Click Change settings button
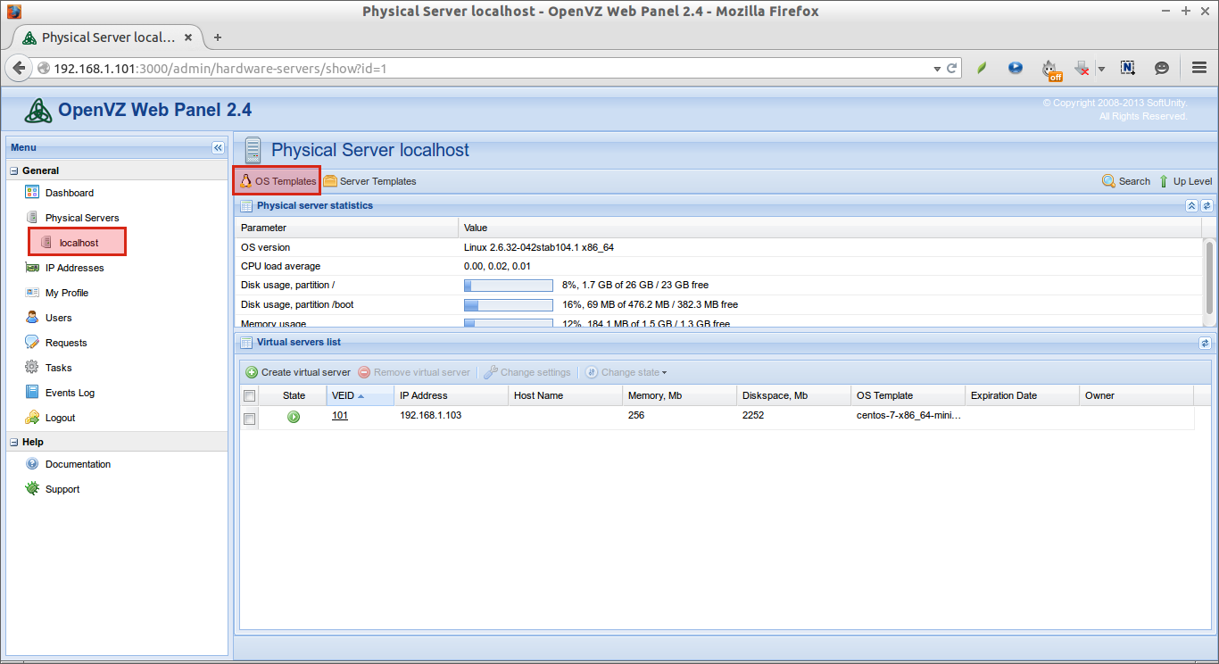 click(527, 372)
